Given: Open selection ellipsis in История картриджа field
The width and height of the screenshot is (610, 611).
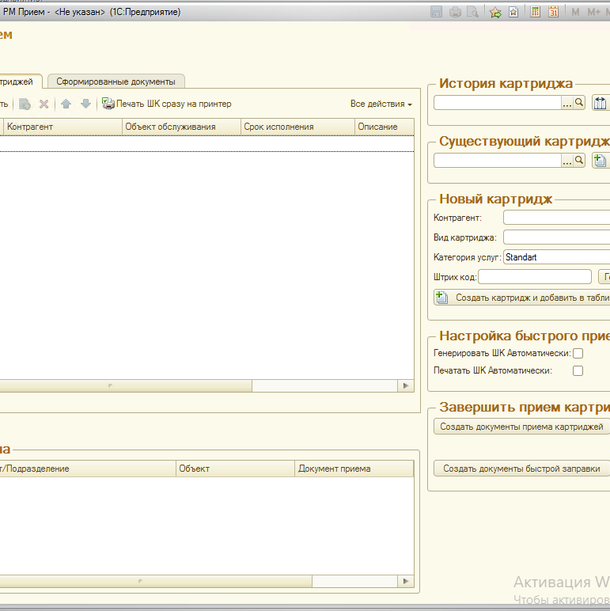Looking at the screenshot, I should point(566,103).
